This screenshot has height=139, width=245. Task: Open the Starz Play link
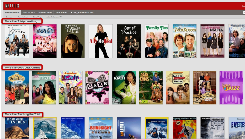37,17
